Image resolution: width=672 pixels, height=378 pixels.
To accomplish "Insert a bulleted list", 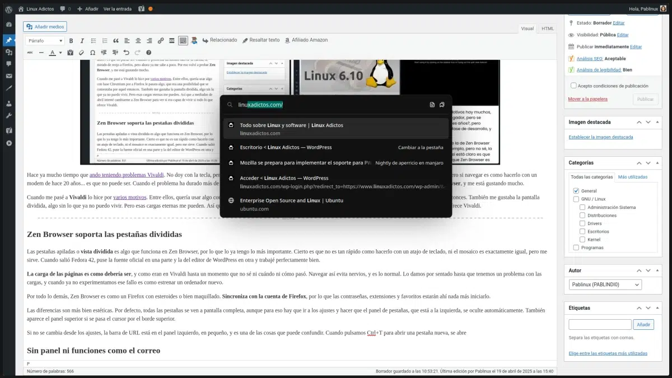I will (94, 41).
